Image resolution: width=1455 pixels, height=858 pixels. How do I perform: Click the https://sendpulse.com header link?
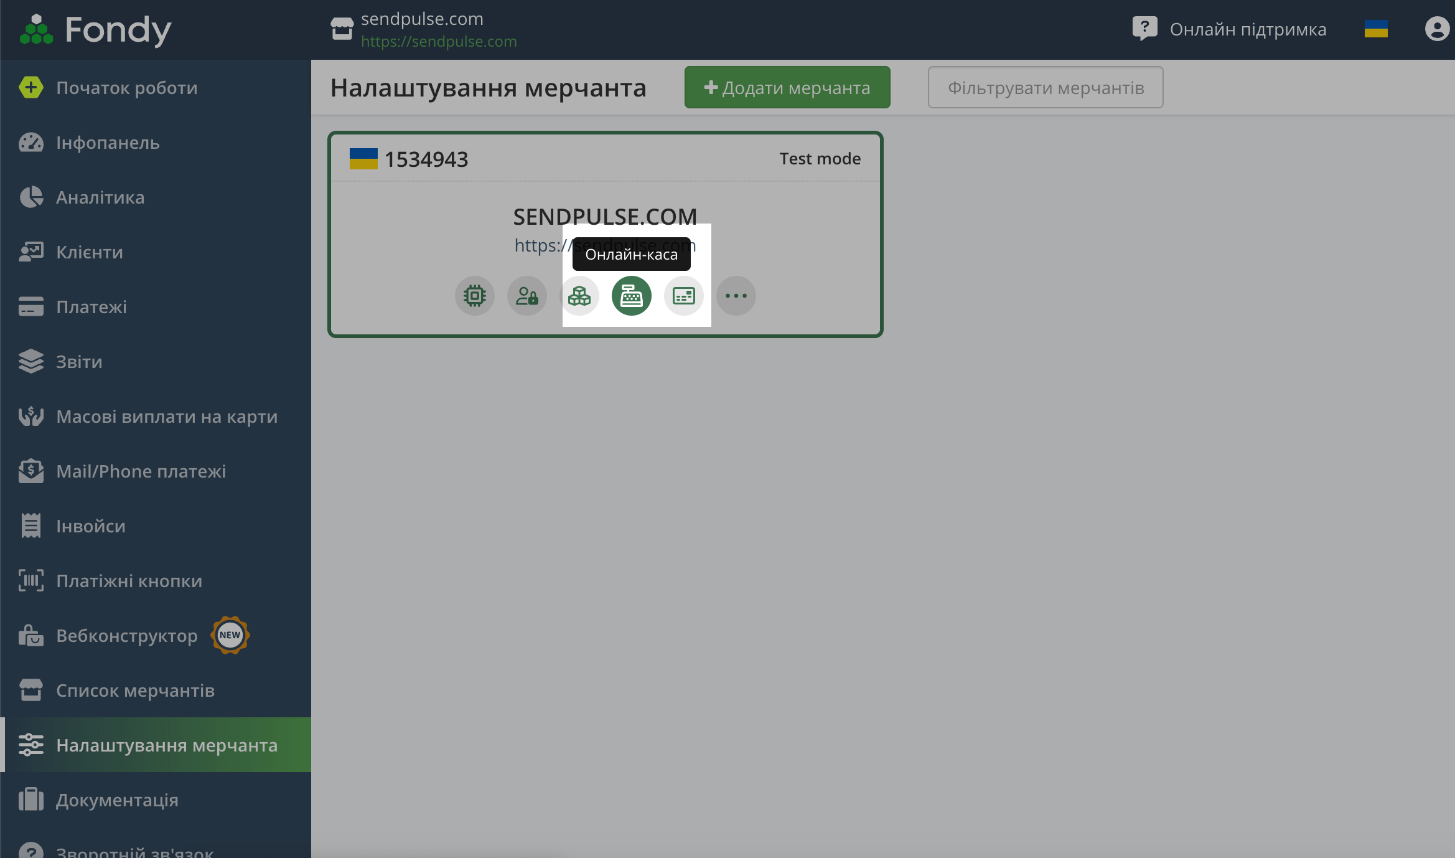[x=439, y=42]
